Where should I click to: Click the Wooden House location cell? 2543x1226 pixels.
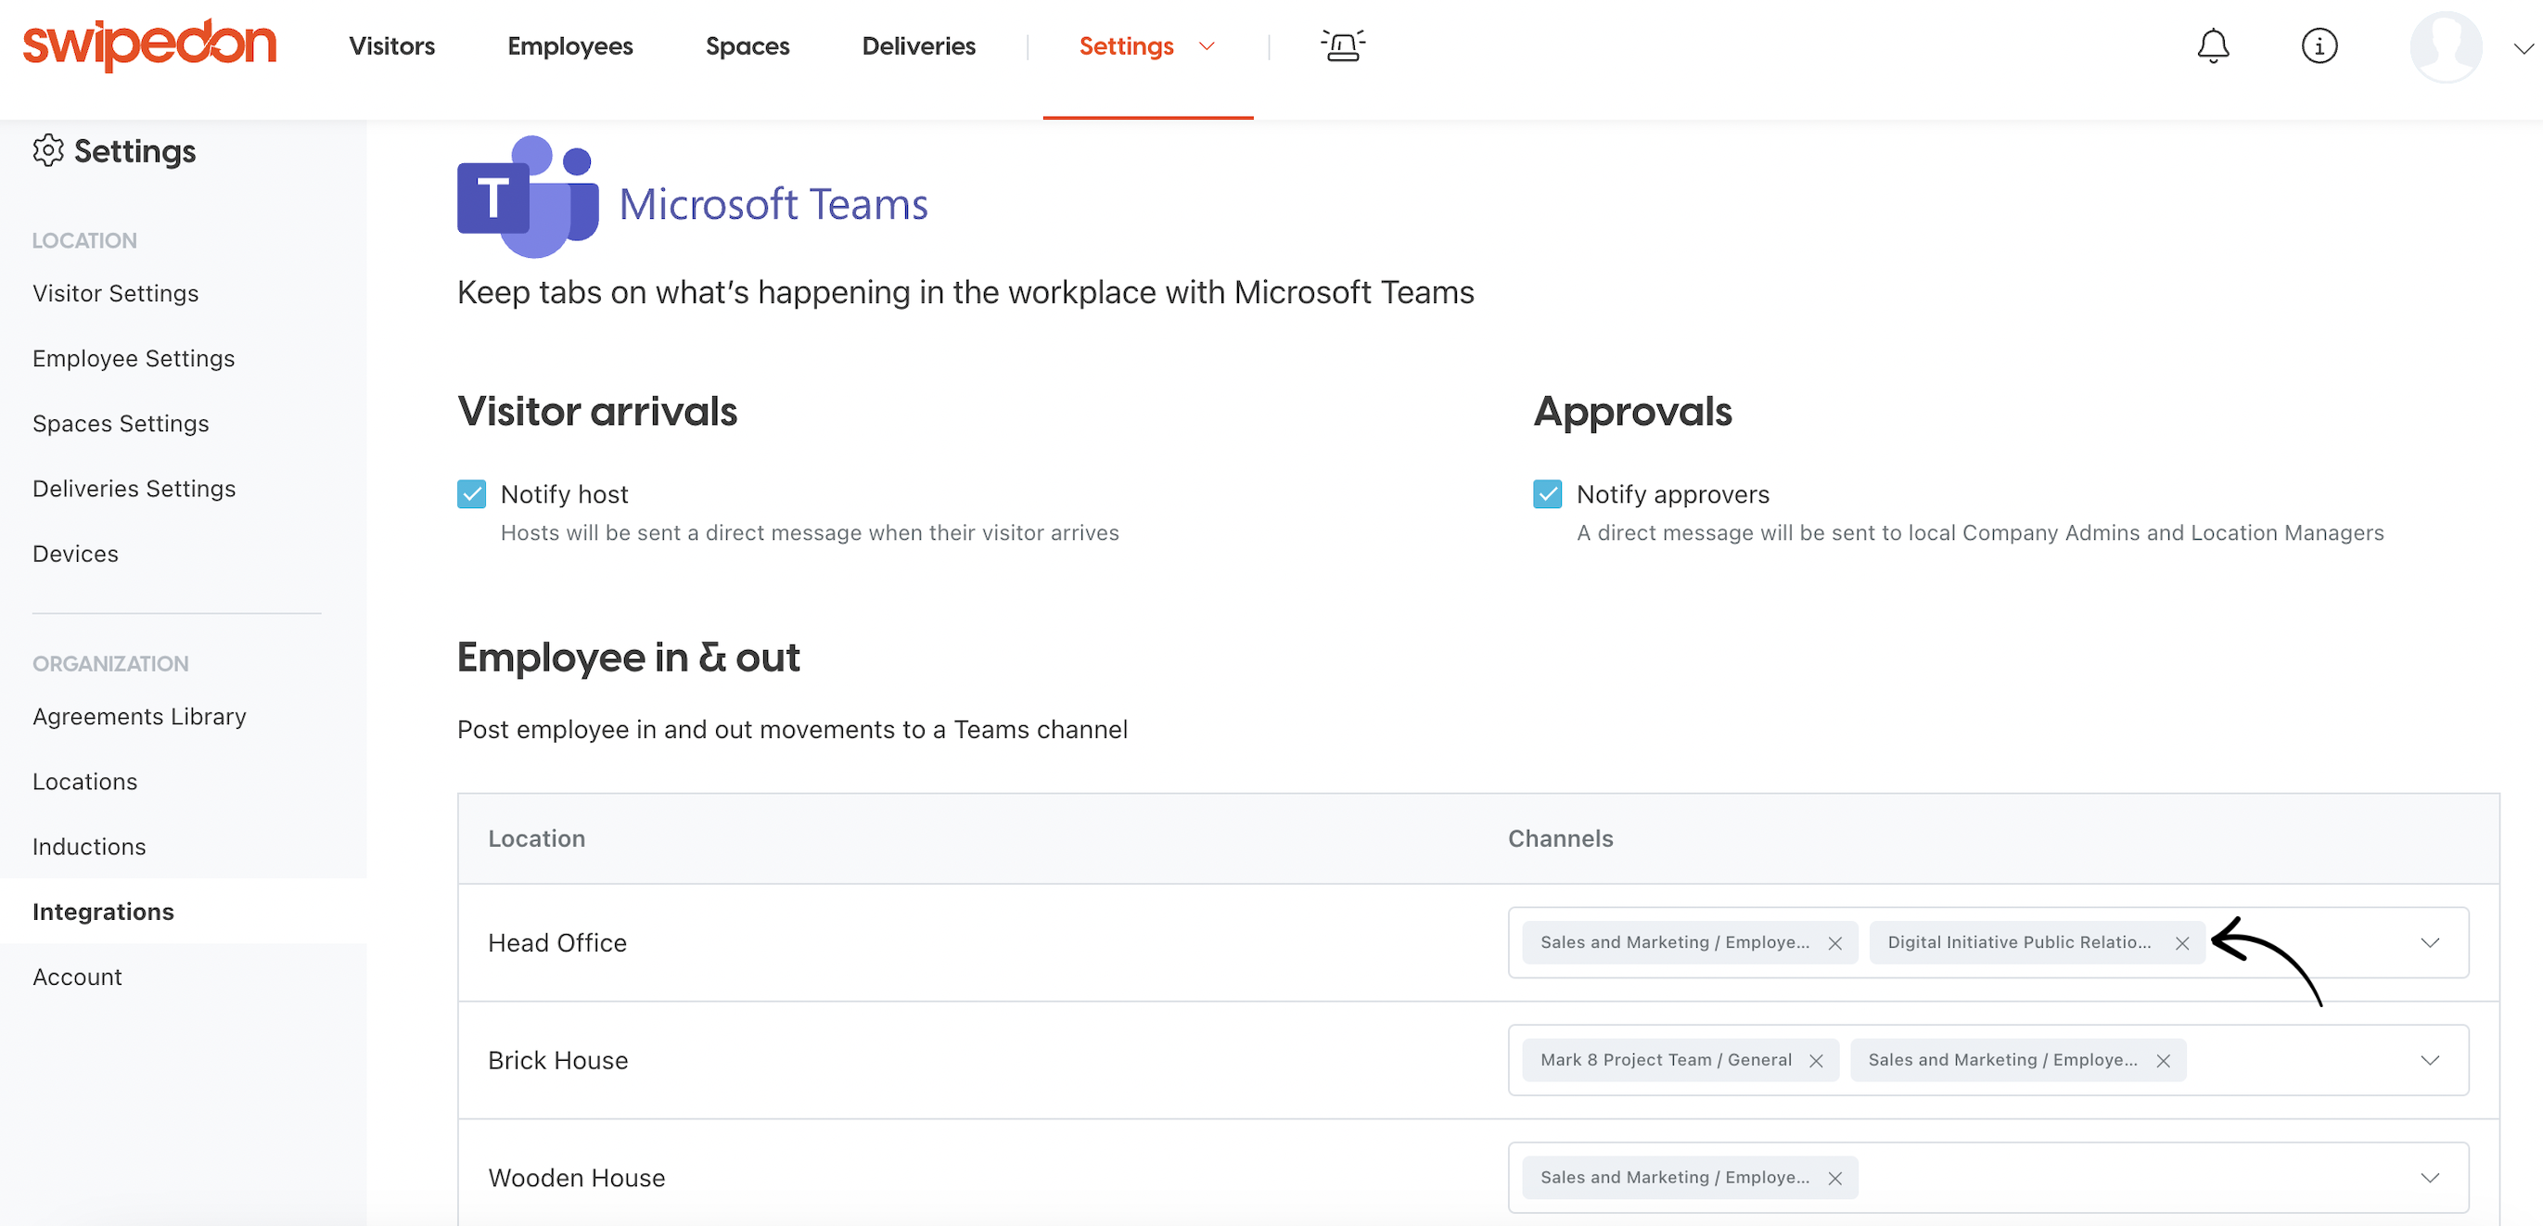[x=577, y=1179]
